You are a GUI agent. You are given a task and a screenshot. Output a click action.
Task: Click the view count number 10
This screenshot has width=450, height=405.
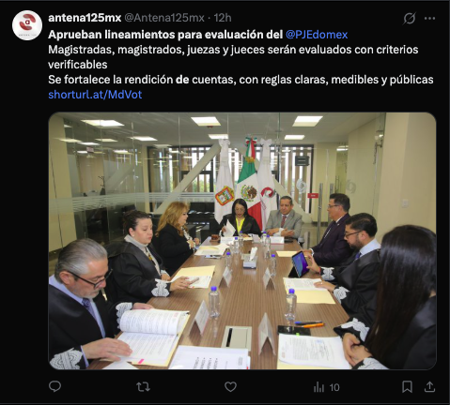(x=334, y=387)
